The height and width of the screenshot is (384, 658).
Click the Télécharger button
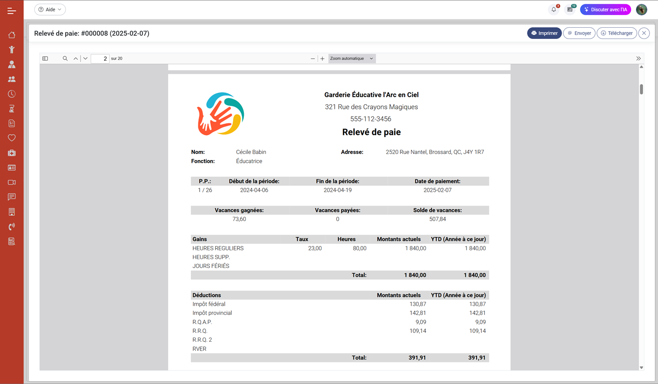(x=617, y=33)
